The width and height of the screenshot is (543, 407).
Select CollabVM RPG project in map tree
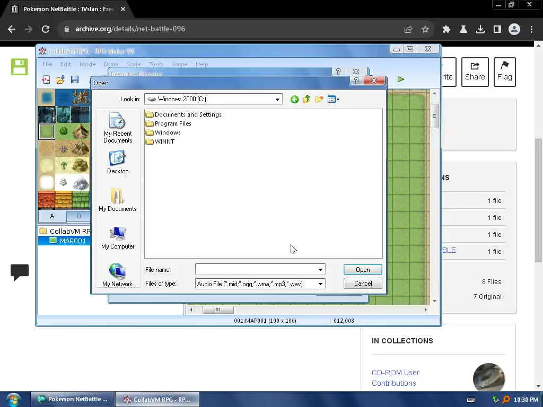(65, 231)
